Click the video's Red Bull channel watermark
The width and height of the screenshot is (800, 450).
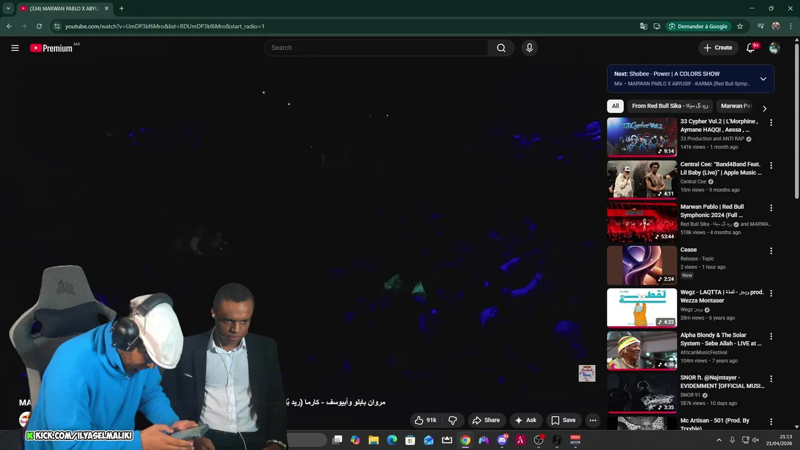coord(587,373)
